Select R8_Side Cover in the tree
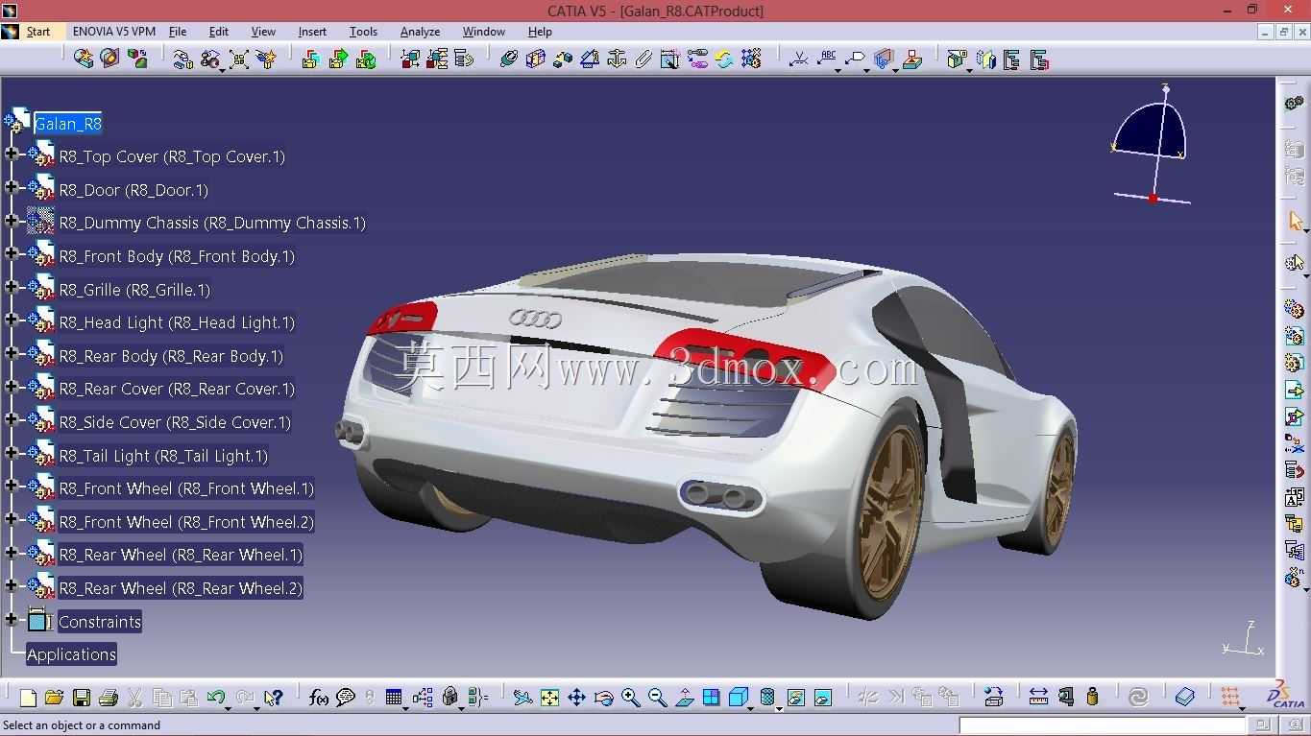Image resolution: width=1311 pixels, height=736 pixels. click(175, 422)
